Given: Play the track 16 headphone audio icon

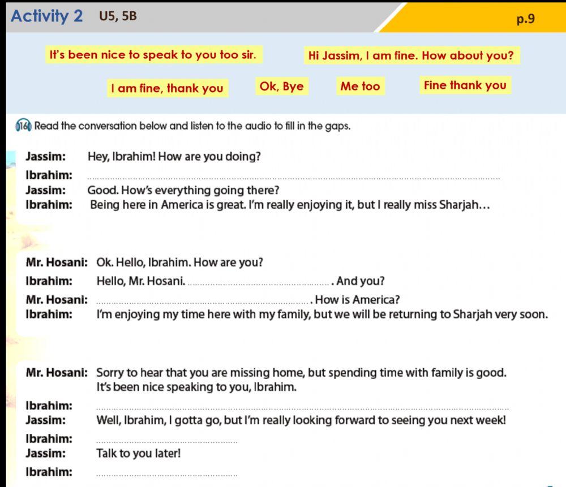Looking at the screenshot, I should [x=23, y=126].
